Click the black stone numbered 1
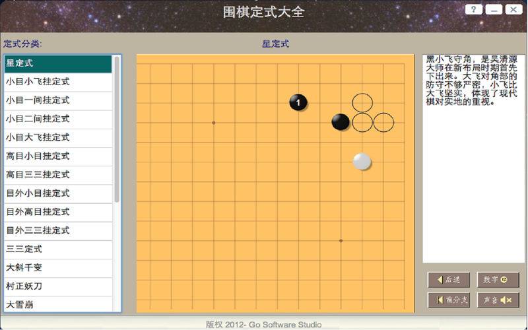 (x=298, y=102)
